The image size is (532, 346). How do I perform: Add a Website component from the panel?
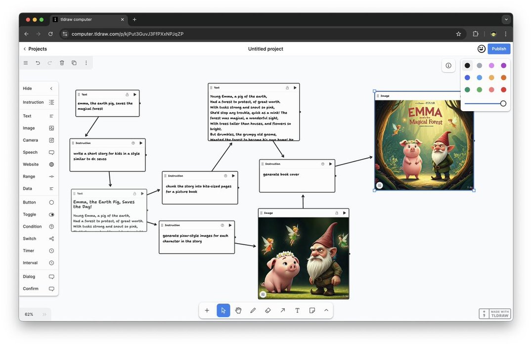coord(39,165)
